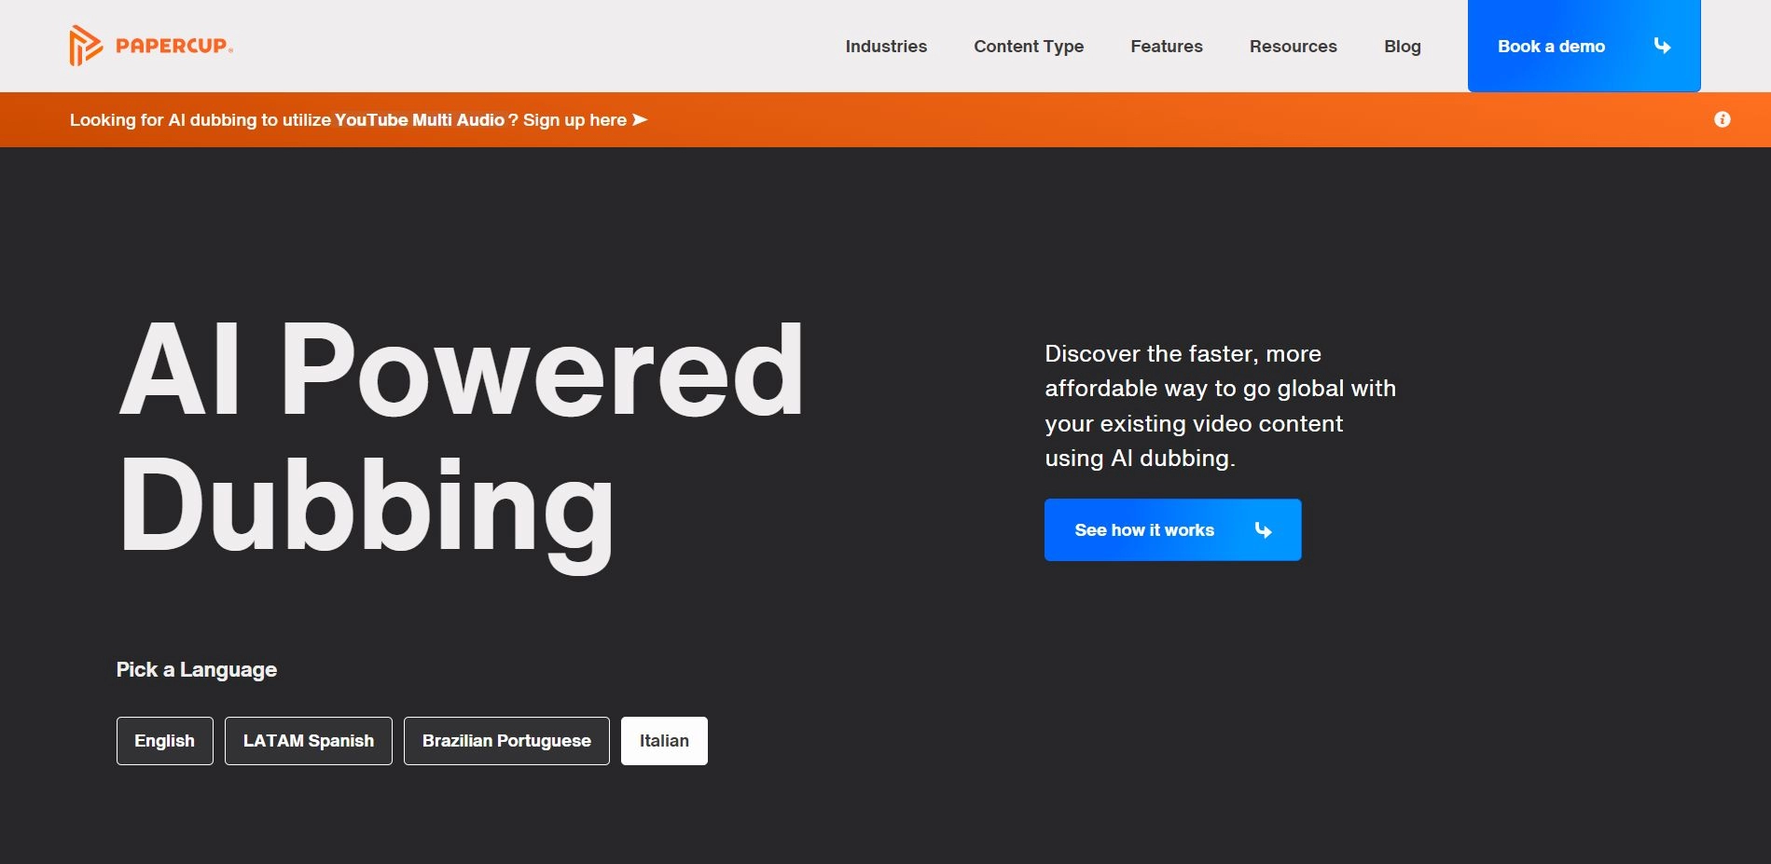Image resolution: width=1771 pixels, height=864 pixels.
Task: Follow the 'Sign up here' banner link
Action: click(x=574, y=119)
